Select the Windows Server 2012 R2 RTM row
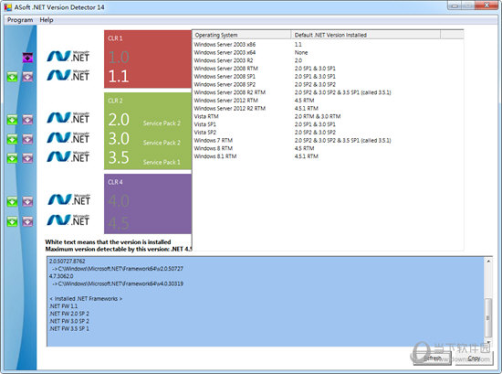502x374 pixels. click(328, 109)
